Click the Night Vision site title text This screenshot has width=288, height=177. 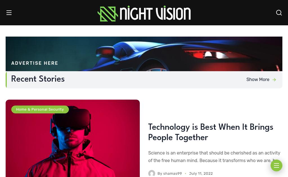(155, 13)
